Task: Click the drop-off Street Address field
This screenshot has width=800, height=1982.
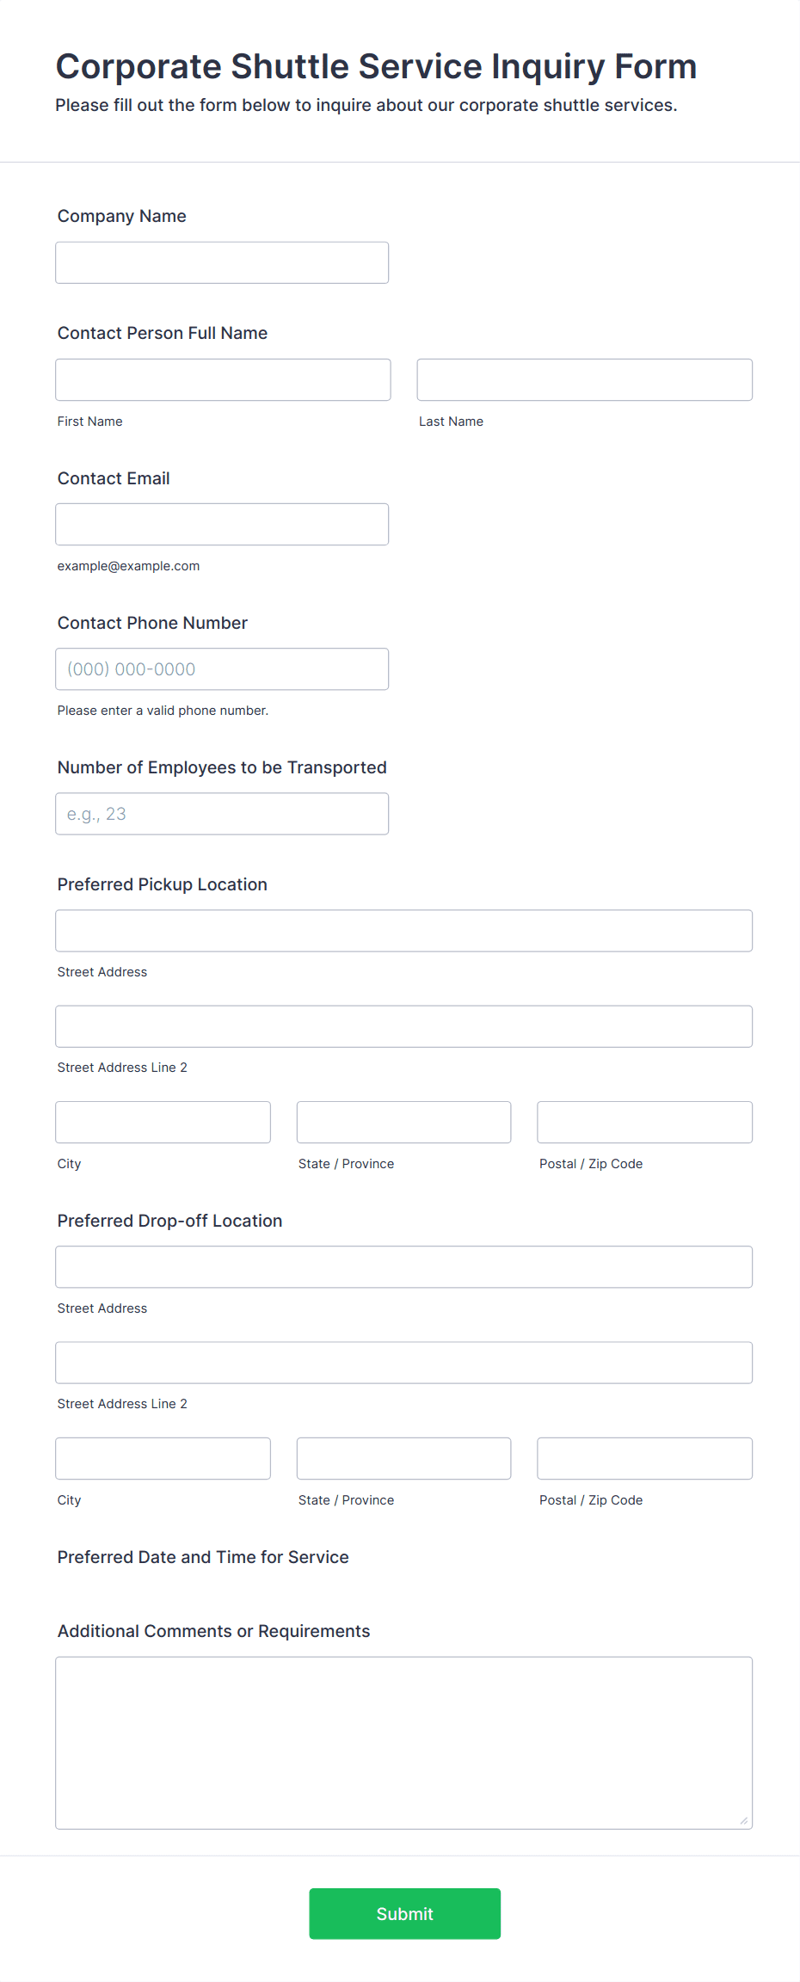Action: point(404,1267)
